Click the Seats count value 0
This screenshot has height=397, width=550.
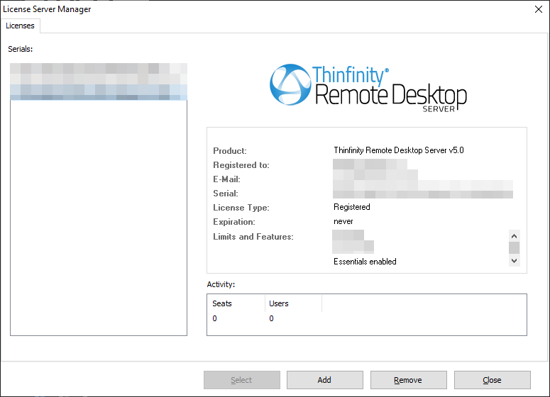[x=214, y=318]
